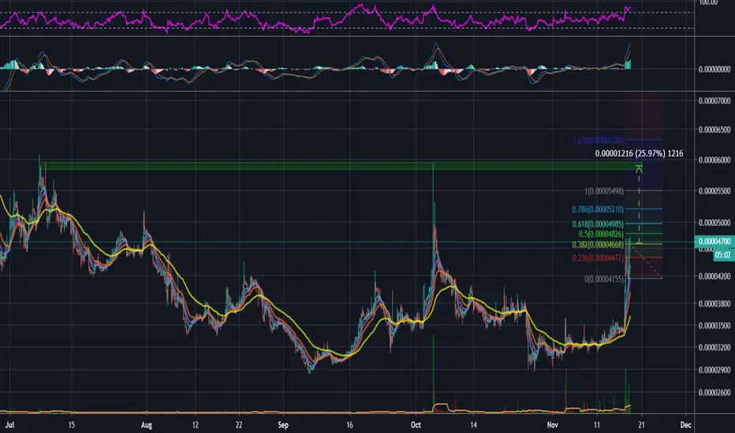Click the 0.00007000 price axis label
735x433 pixels.
[x=714, y=101]
